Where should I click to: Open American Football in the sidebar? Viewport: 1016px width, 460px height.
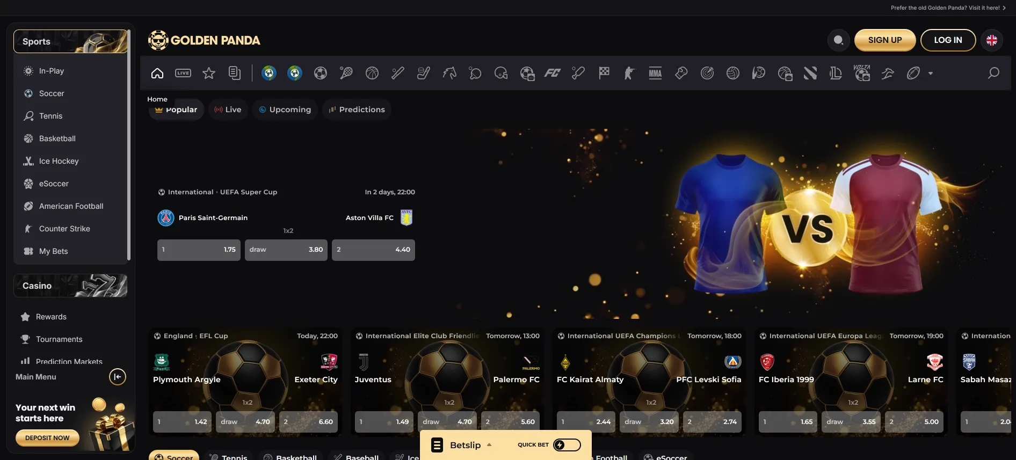[x=70, y=206]
